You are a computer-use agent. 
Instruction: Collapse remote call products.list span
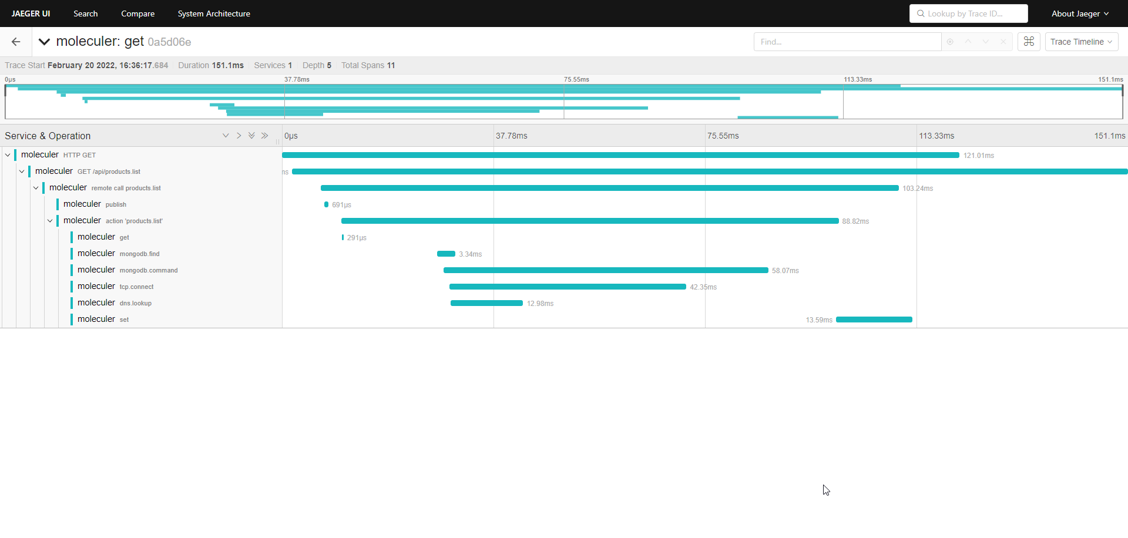point(36,188)
